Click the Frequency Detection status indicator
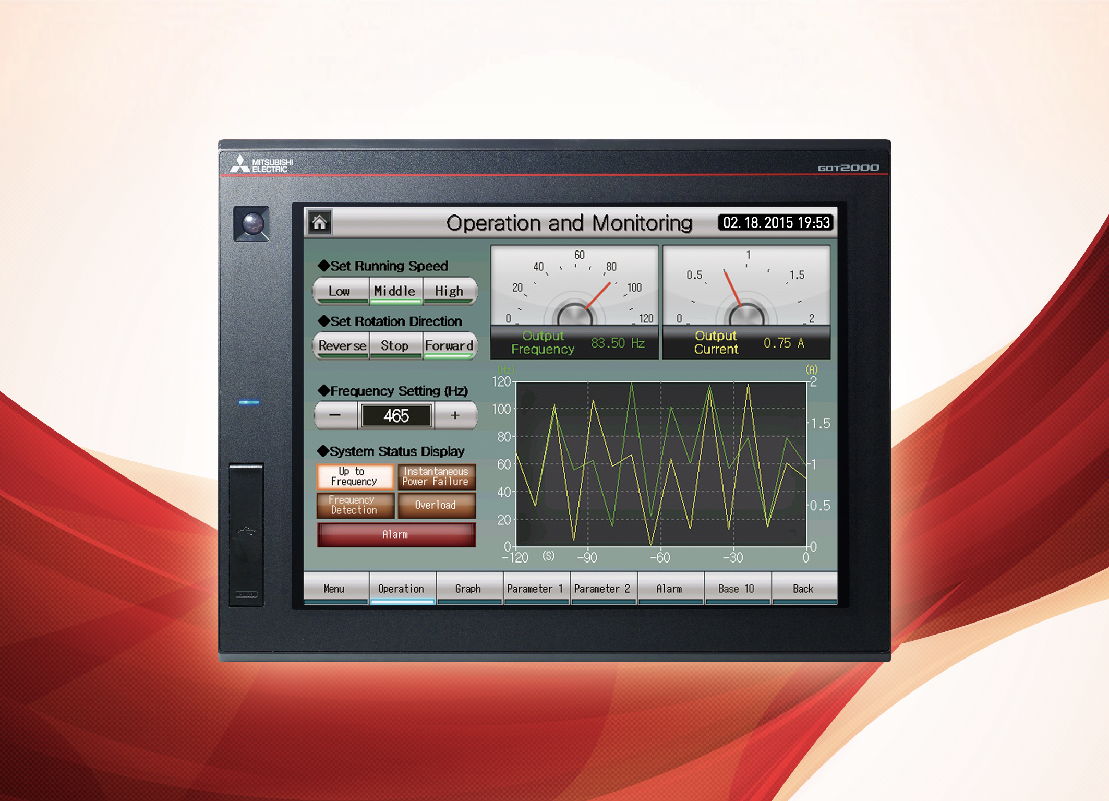The image size is (1109, 801). (355, 505)
